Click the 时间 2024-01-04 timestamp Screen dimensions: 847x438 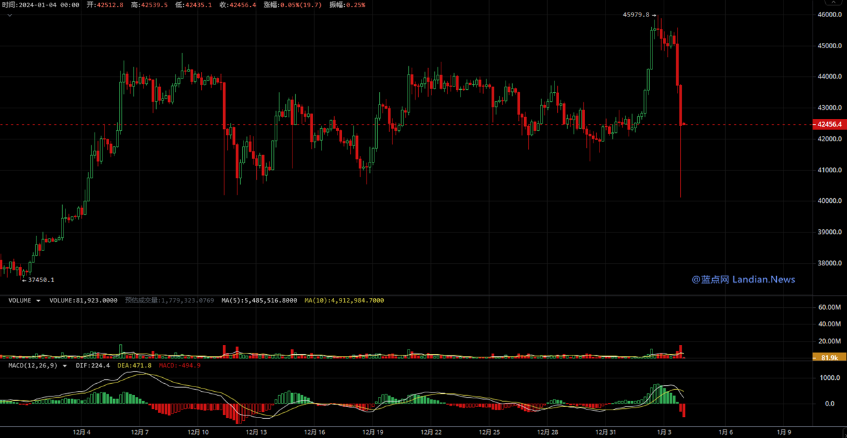click(40, 5)
